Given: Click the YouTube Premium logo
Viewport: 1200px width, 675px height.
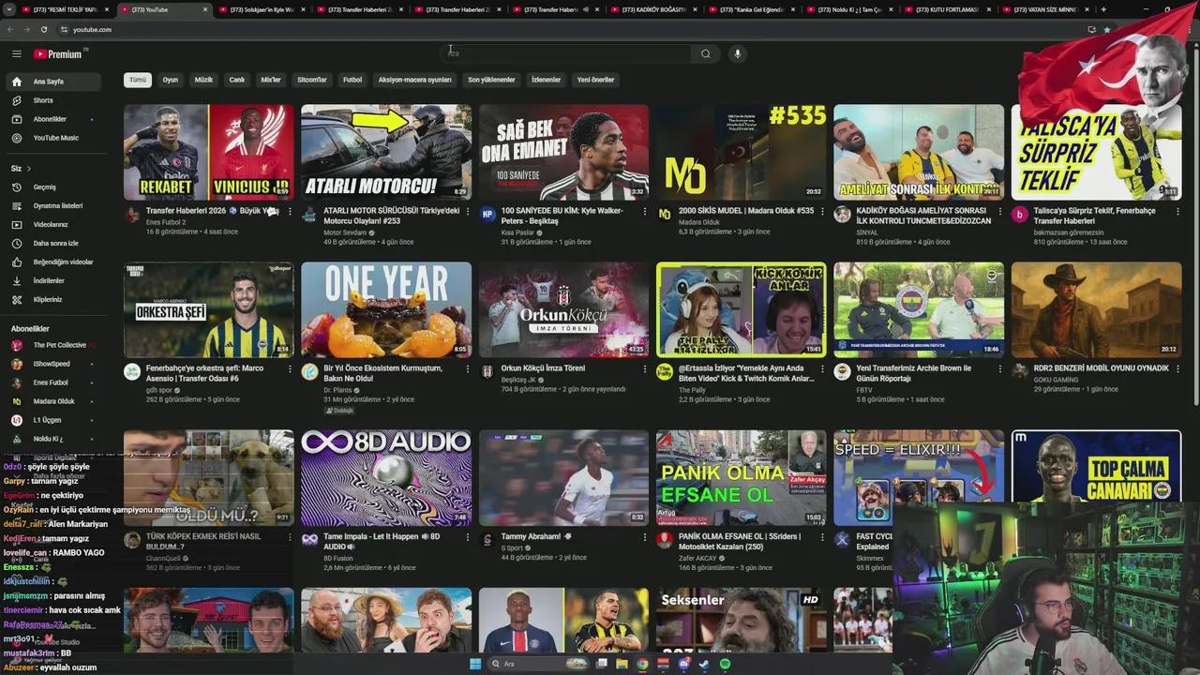Looking at the screenshot, I should tap(58, 54).
